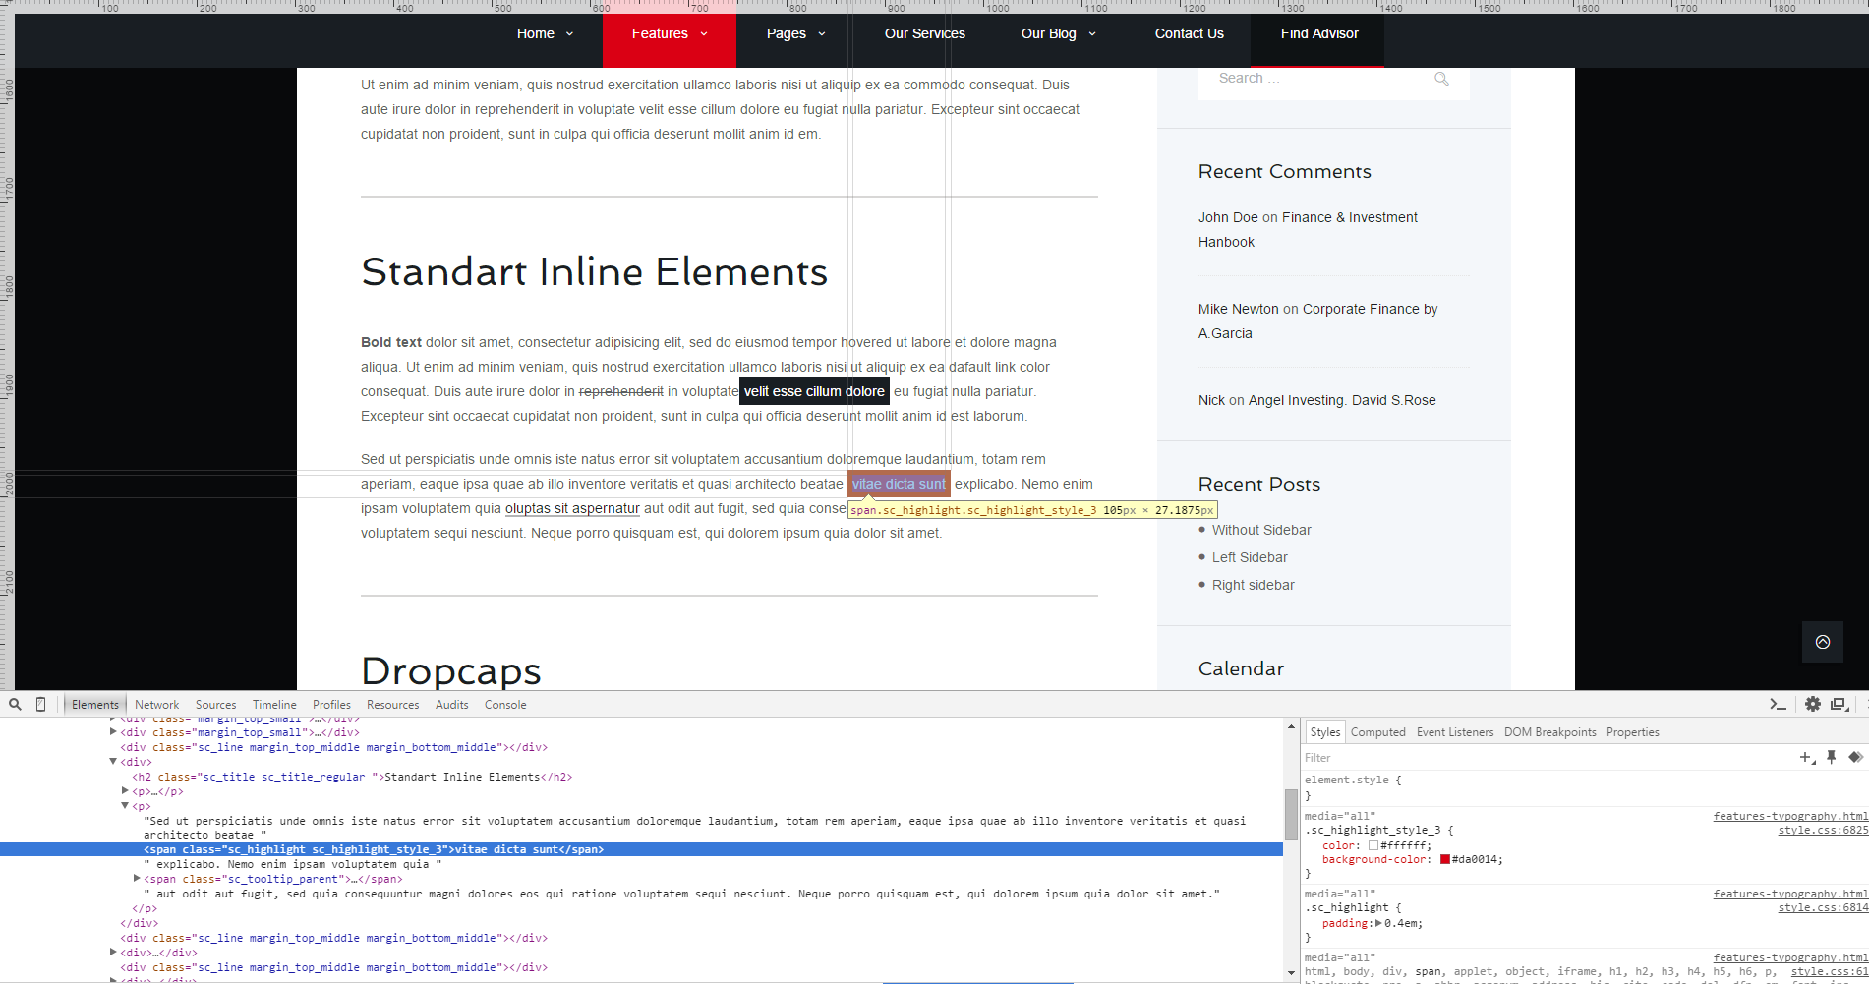
Task: Click the scroll-to-top arrow button
Action: point(1822,642)
